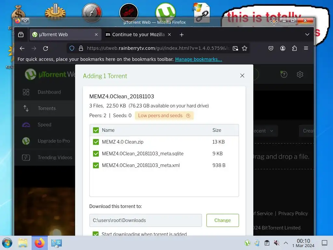Close the µTorrent Web tab
The image size is (333, 250).
click(x=96, y=35)
